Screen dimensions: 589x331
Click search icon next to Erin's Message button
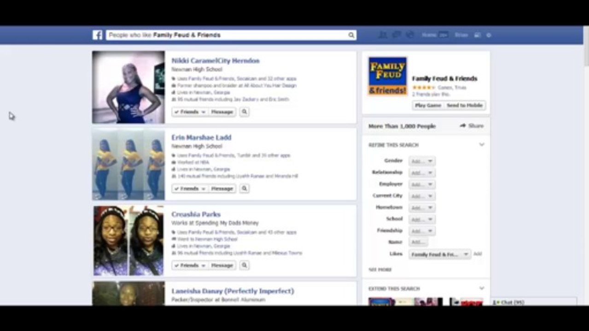pos(245,188)
